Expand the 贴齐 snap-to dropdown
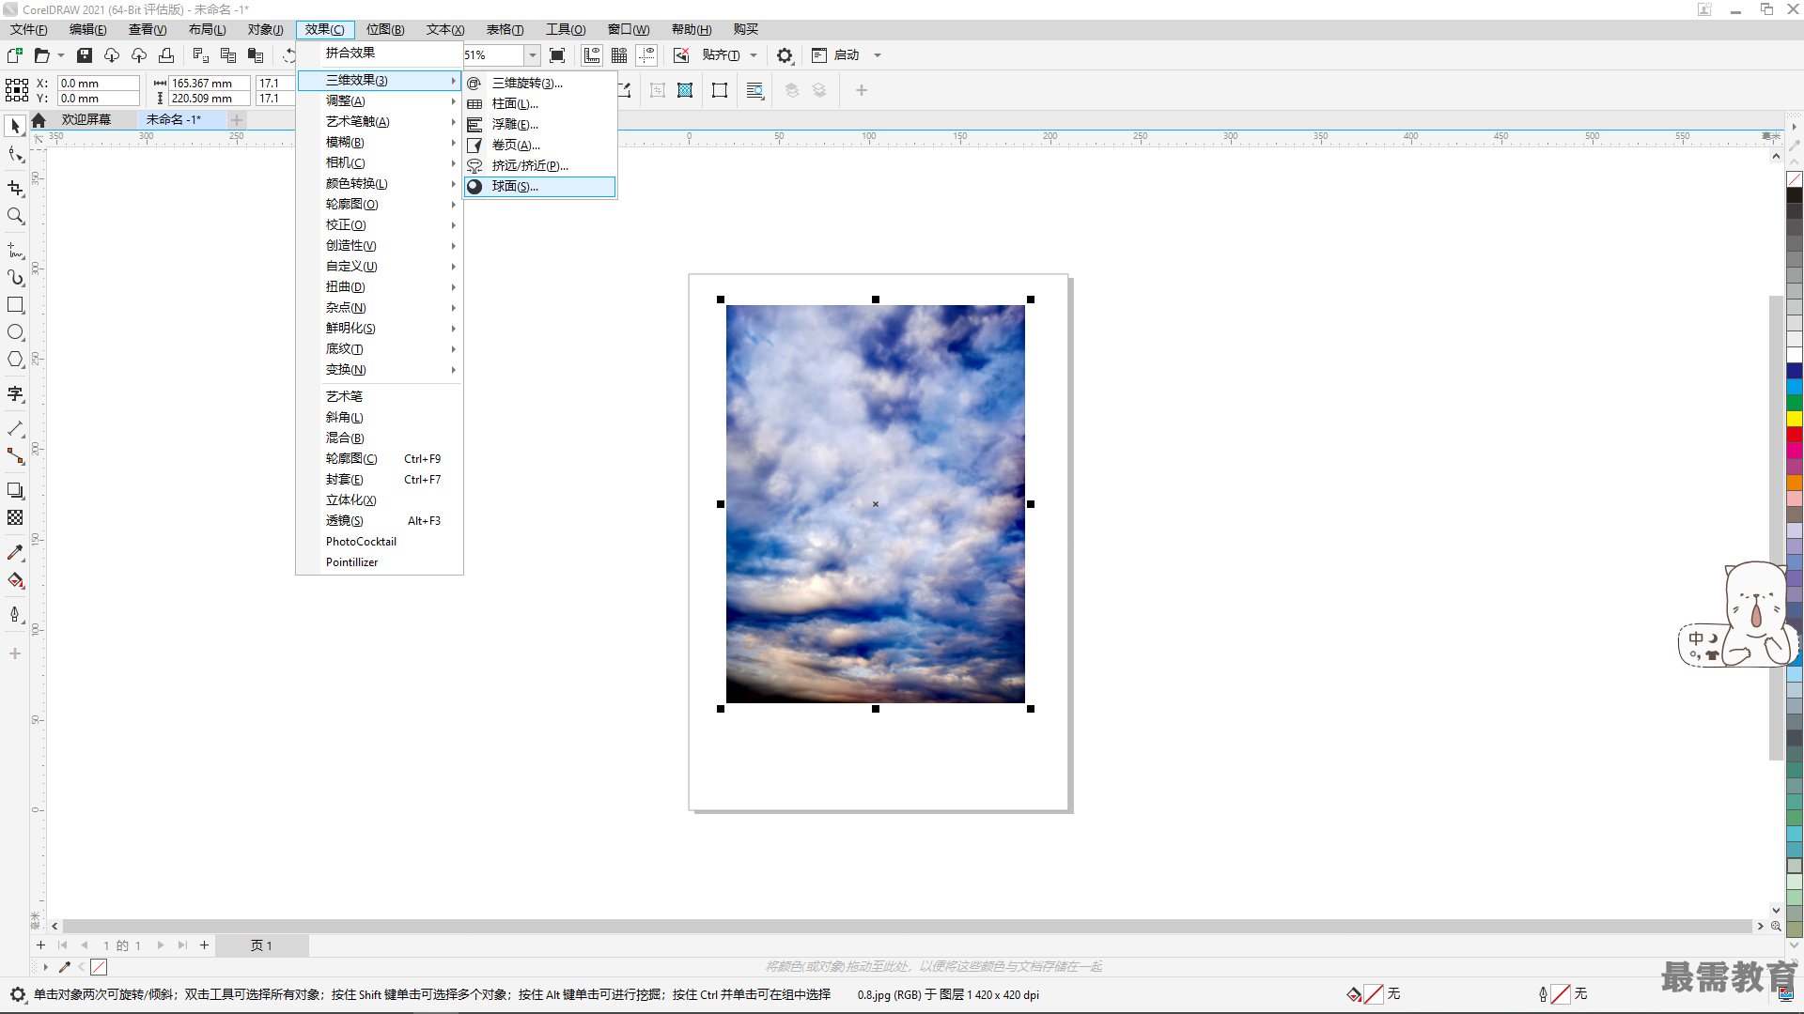Viewport: 1804px width, 1014px height. 754,55
